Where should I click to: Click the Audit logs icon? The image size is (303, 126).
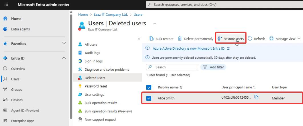coord(80,53)
